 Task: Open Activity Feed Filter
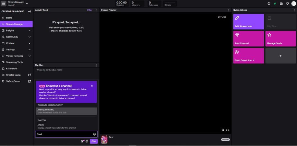[90, 10]
